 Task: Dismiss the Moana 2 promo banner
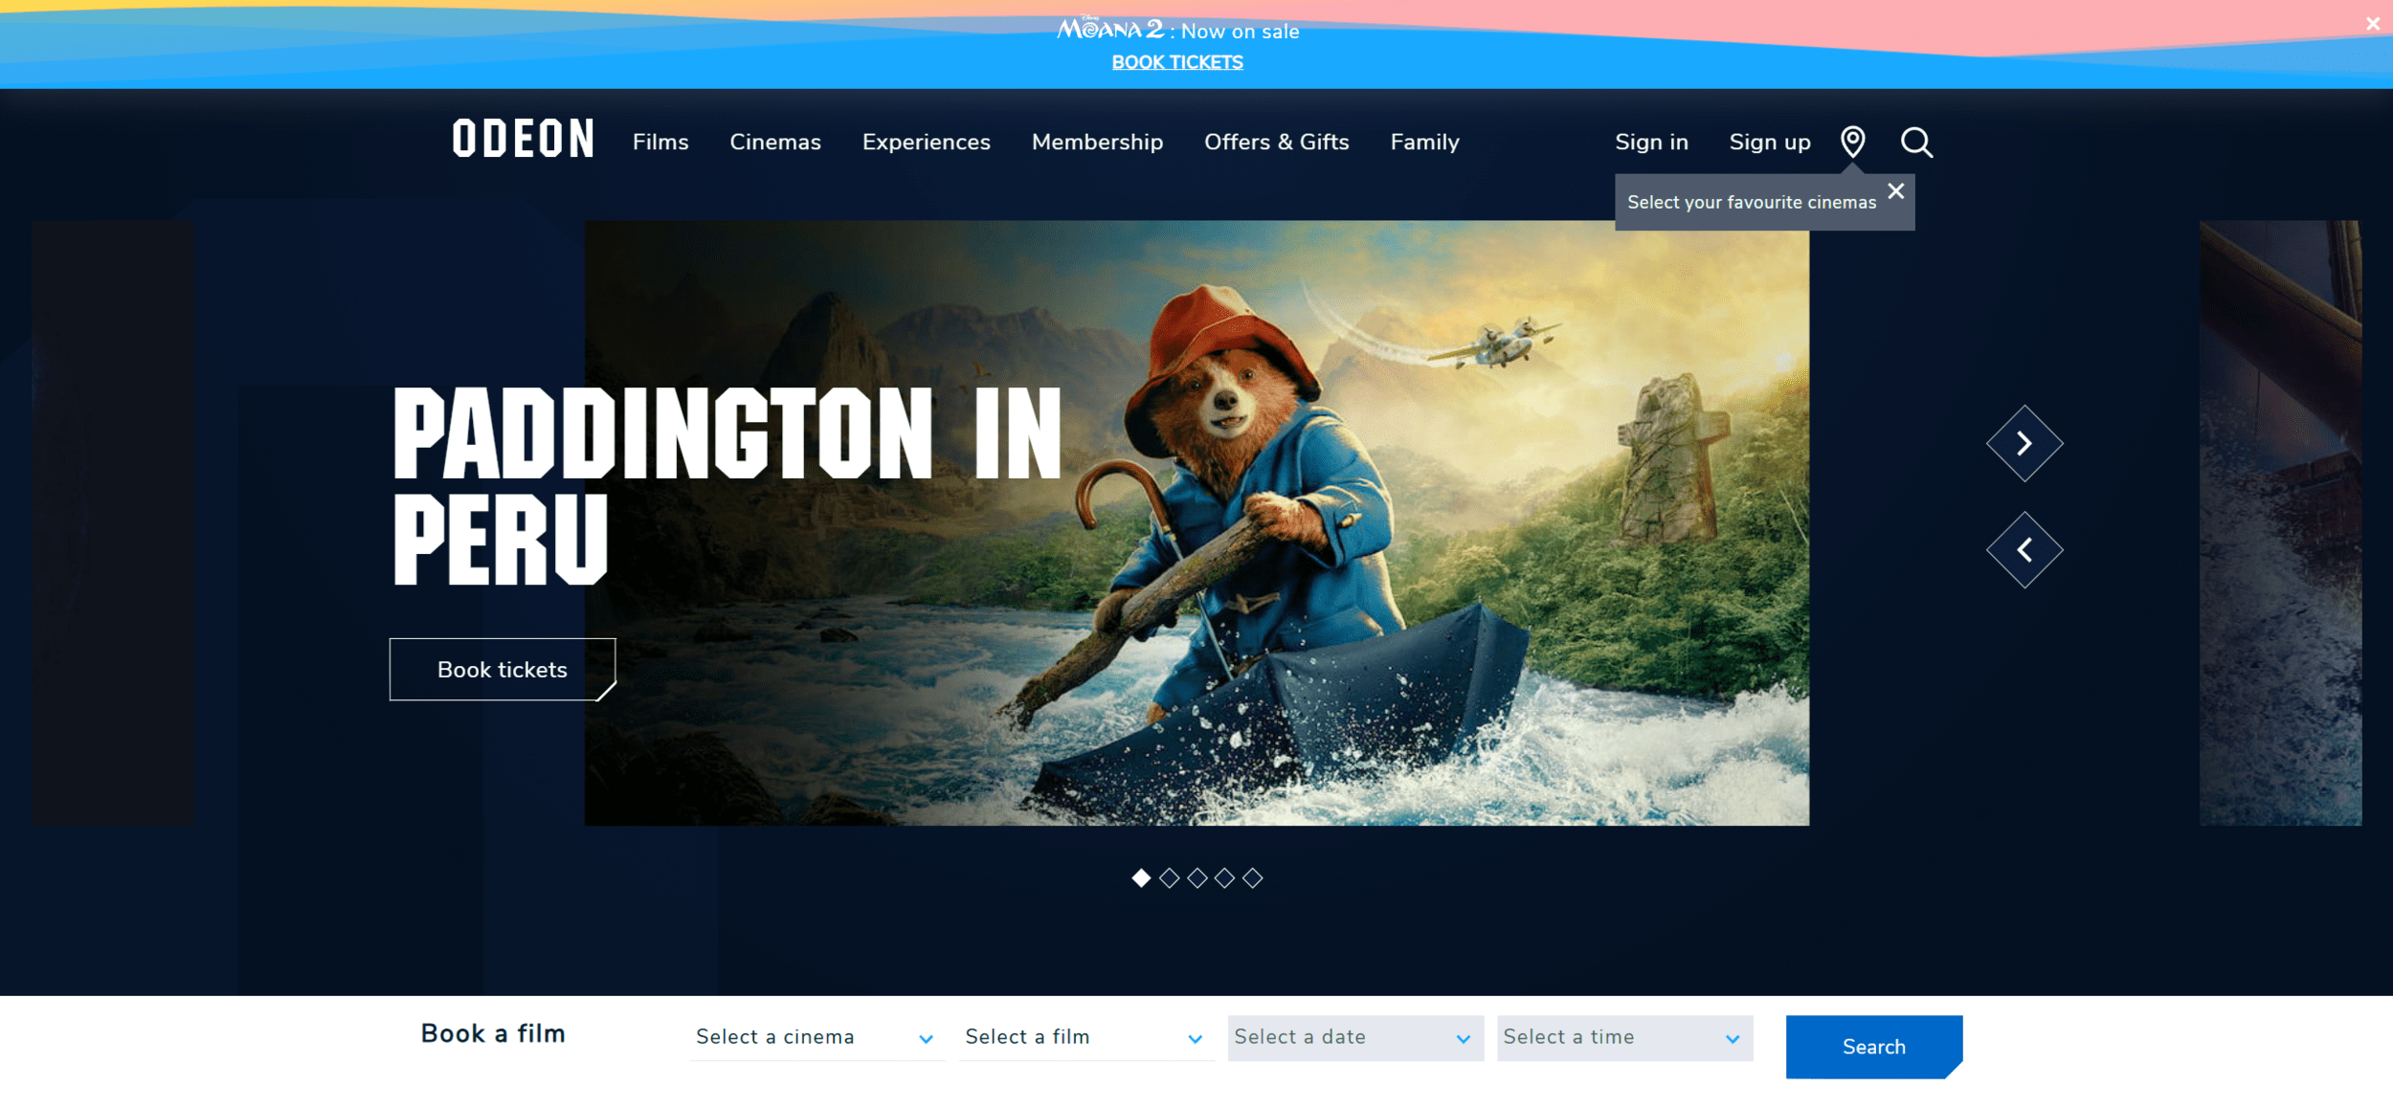click(x=2372, y=24)
